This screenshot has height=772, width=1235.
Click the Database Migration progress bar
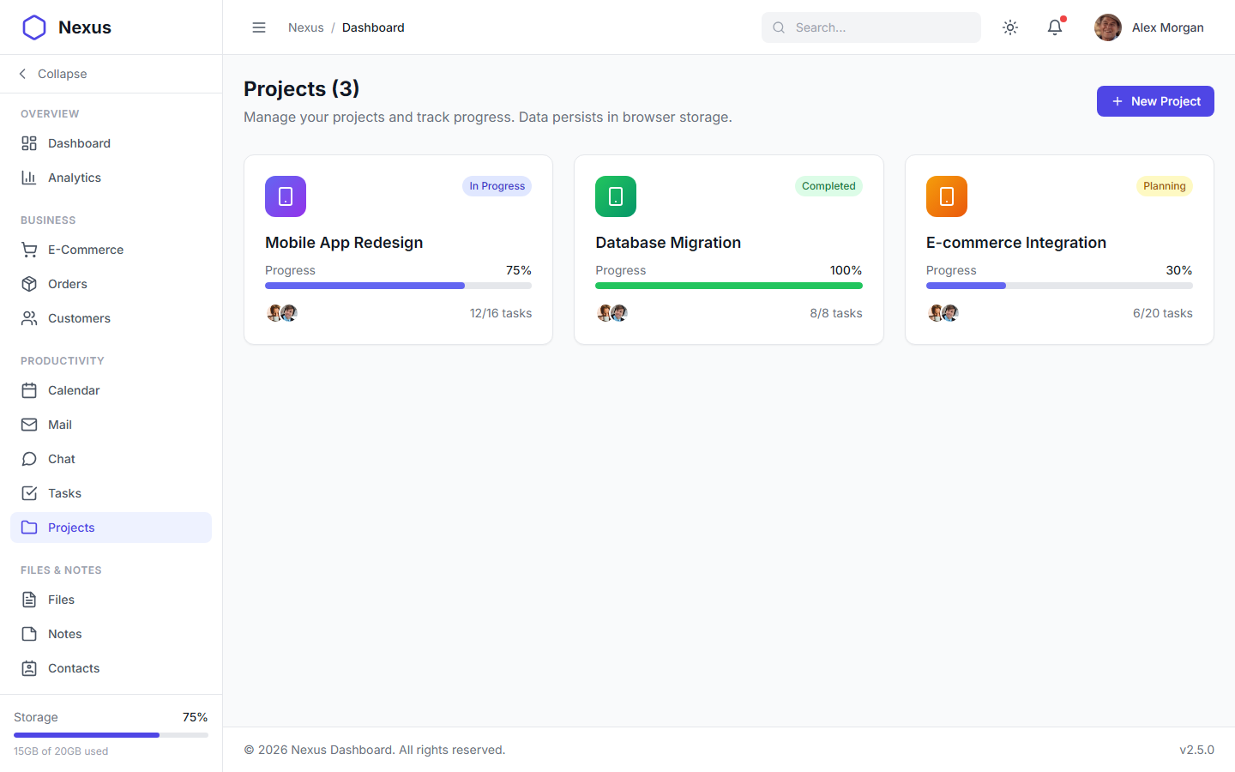(729, 286)
